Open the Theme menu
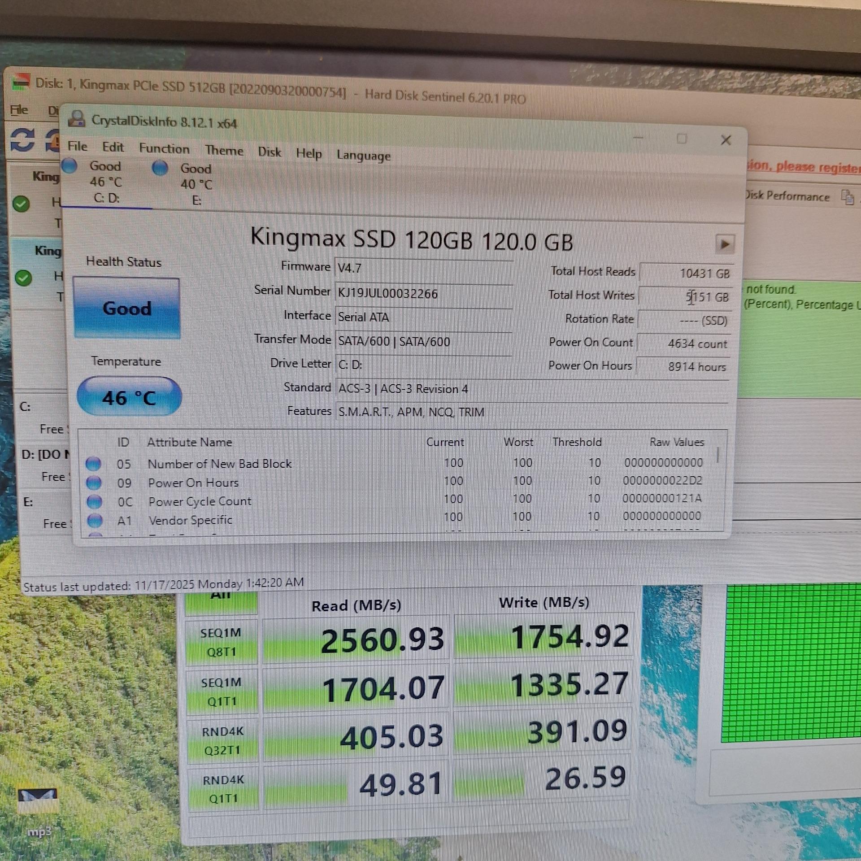 224,150
